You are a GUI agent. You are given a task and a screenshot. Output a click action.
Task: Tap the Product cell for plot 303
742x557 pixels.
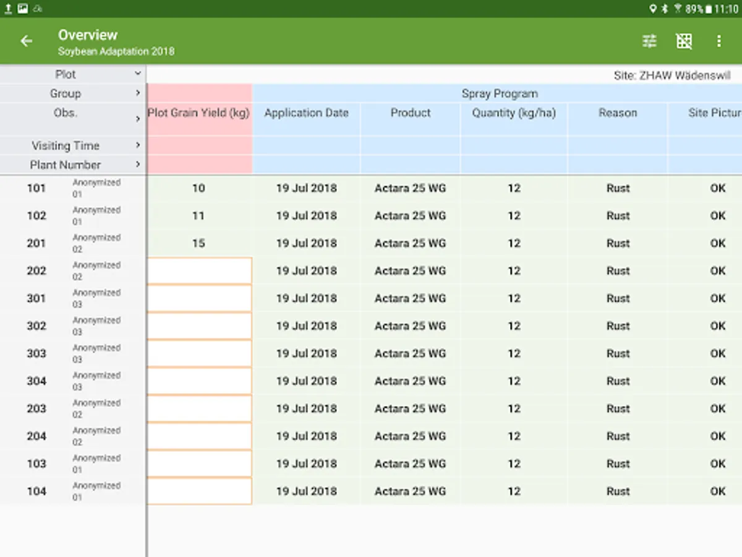point(410,353)
